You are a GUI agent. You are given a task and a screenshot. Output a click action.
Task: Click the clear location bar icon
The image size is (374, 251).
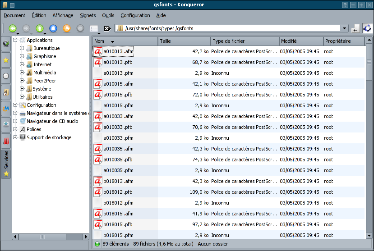[107, 28]
